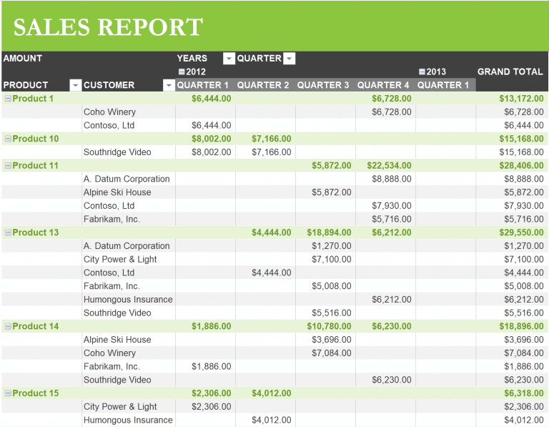The height and width of the screenshot is (427, 549).
Task: Click the $3,696.00 Alpine Ski House Quarter 3 cell
Action: click(x=332, y=340)
